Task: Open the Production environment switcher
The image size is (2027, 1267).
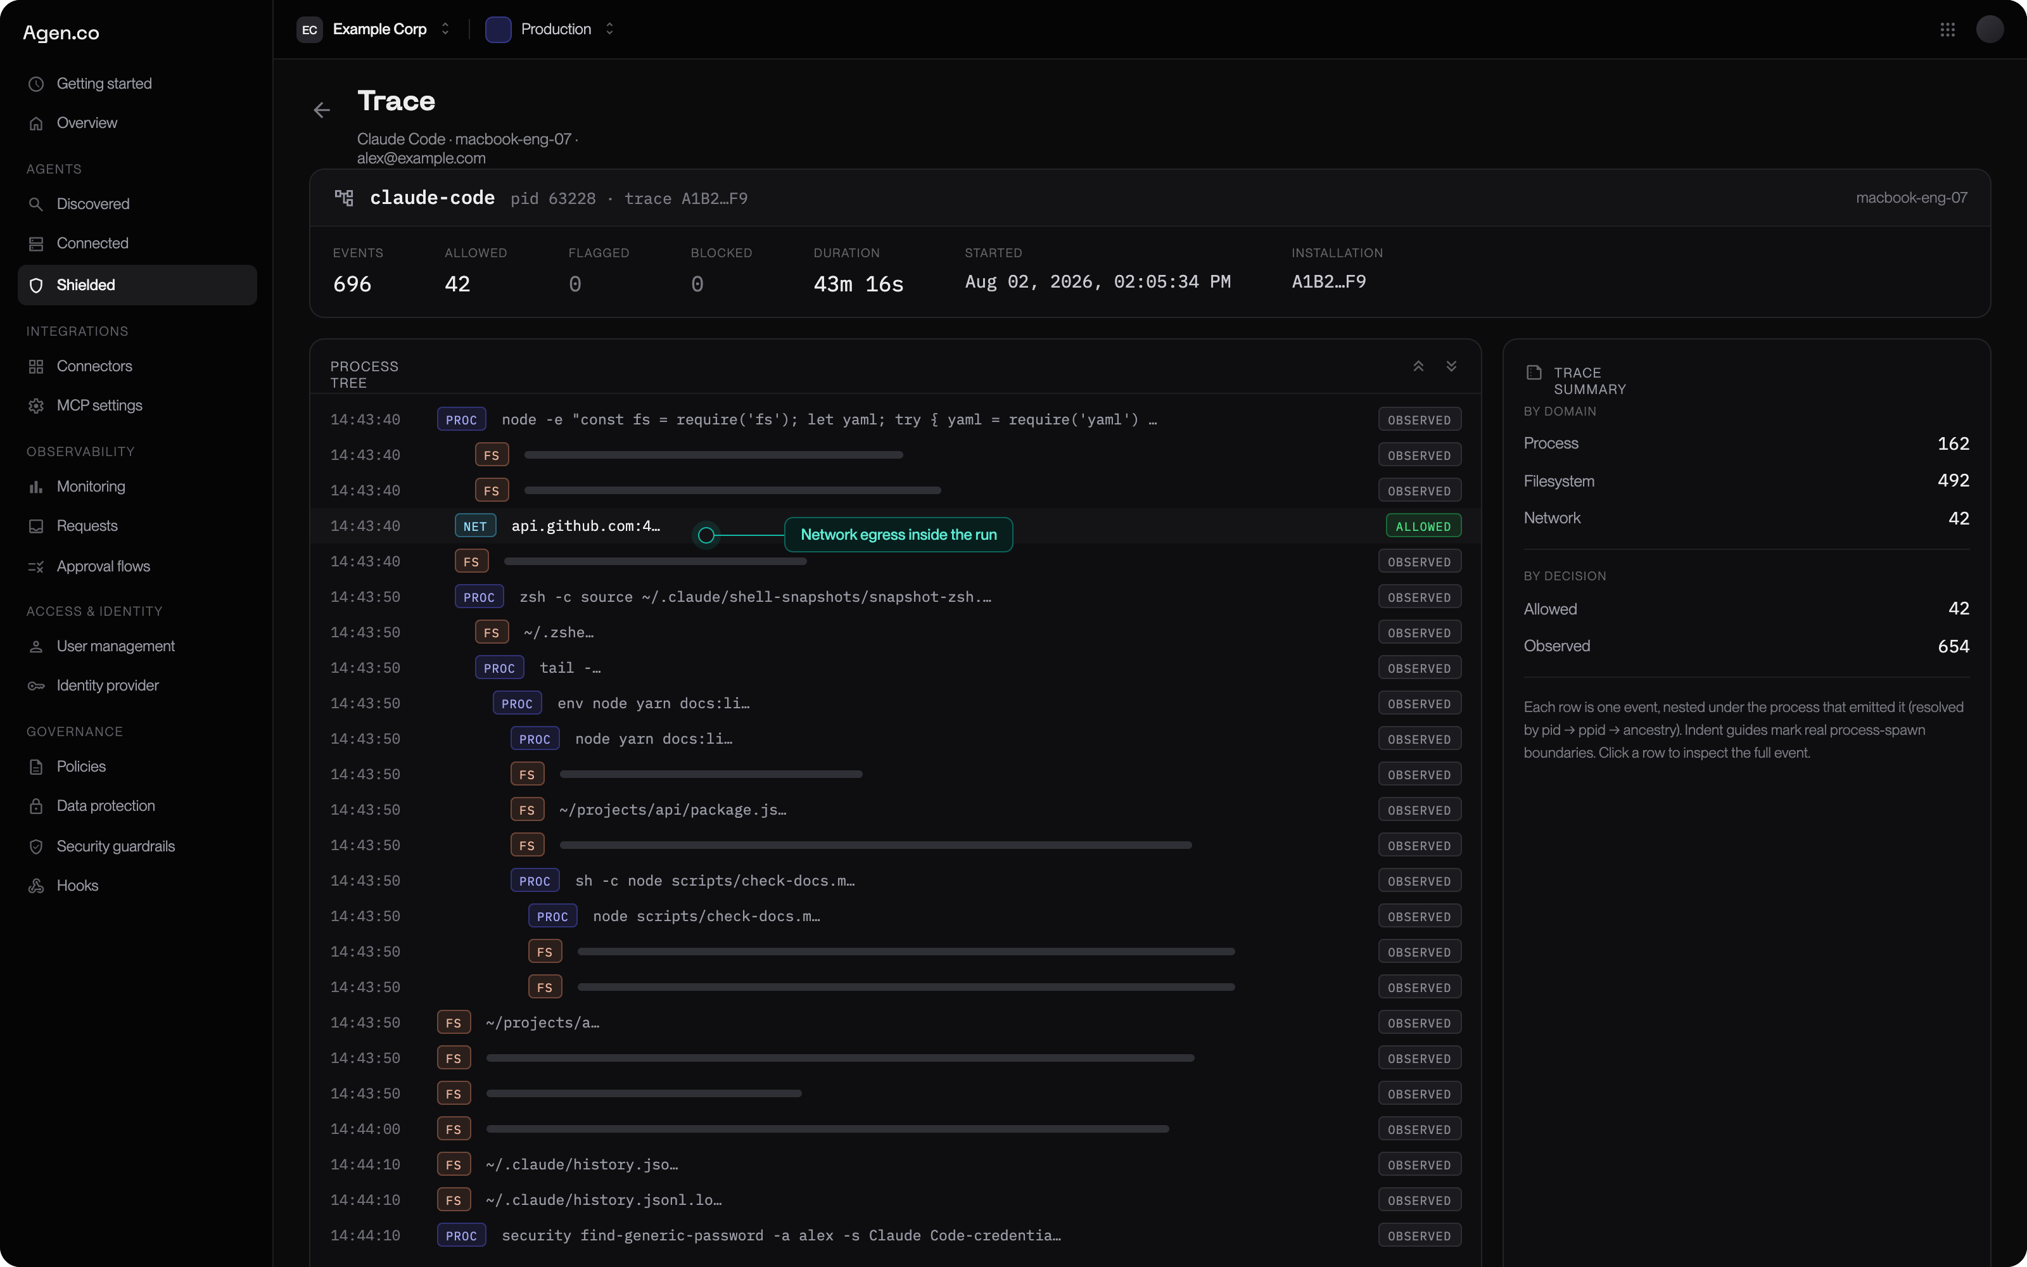Action: pyautogui.click(x=550, y=29)
